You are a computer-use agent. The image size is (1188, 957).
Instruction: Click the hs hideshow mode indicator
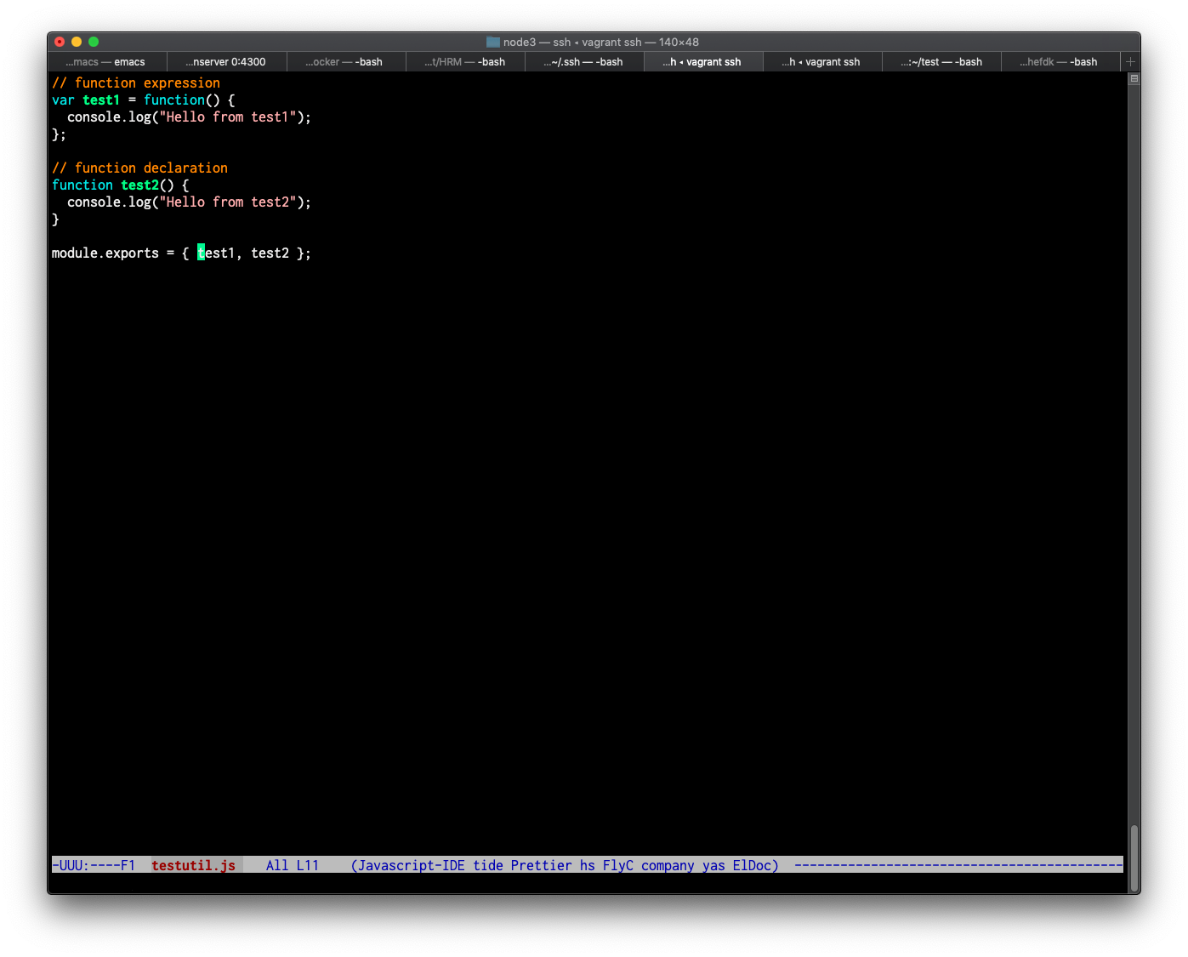tap(587, 865)
